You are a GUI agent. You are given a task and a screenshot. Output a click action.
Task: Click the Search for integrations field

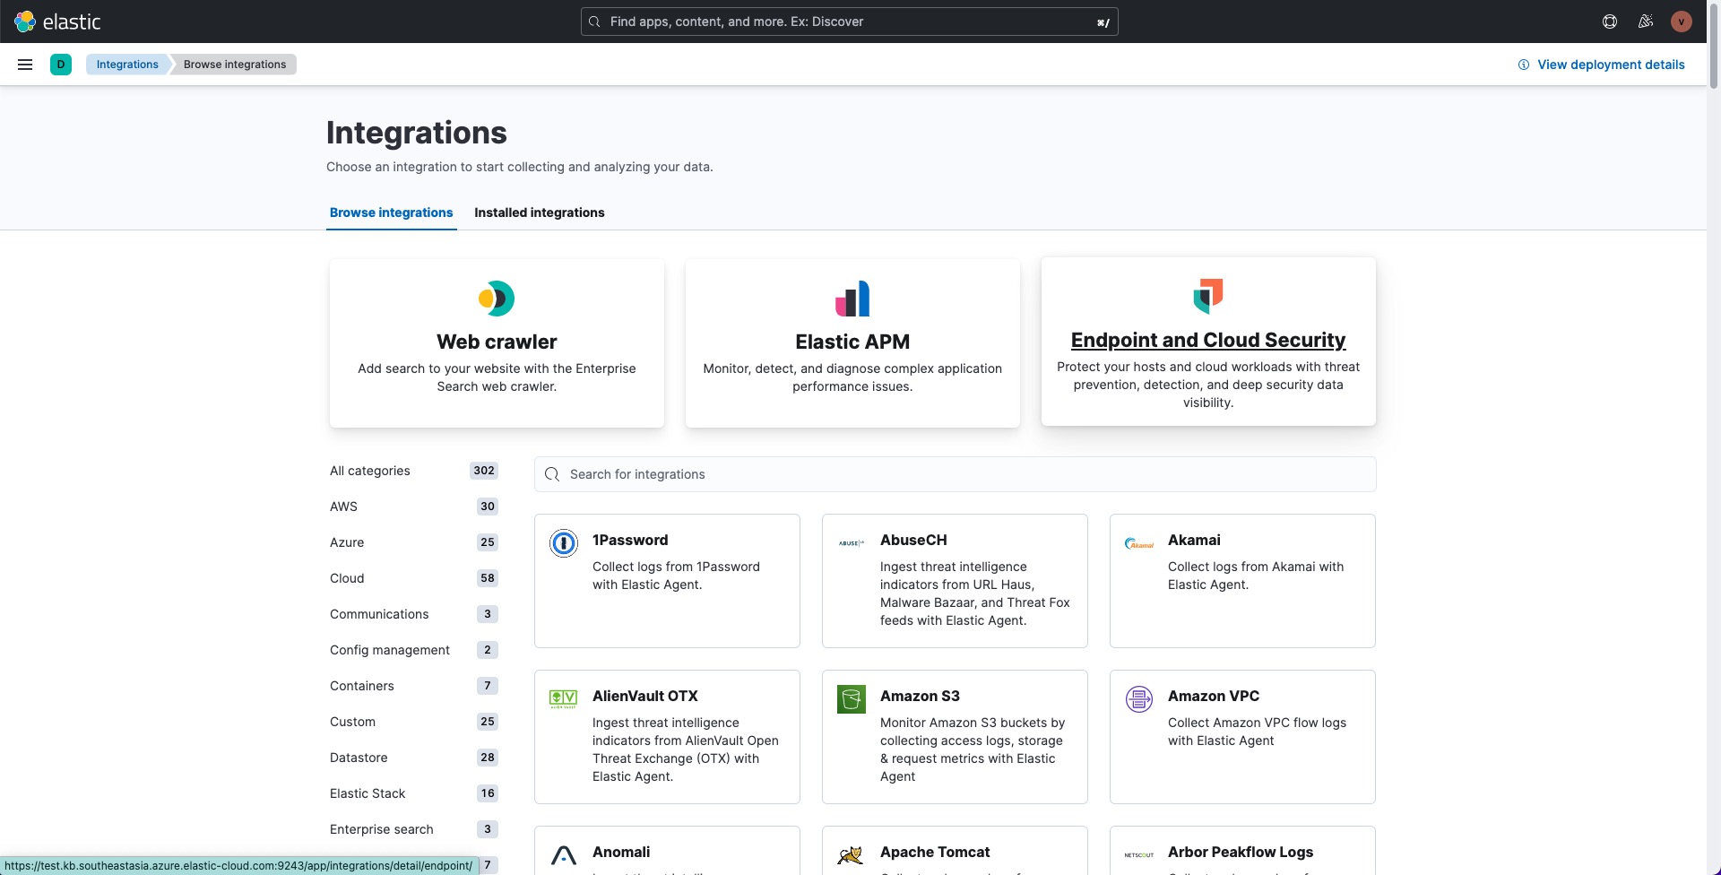[x=955, y=474]
